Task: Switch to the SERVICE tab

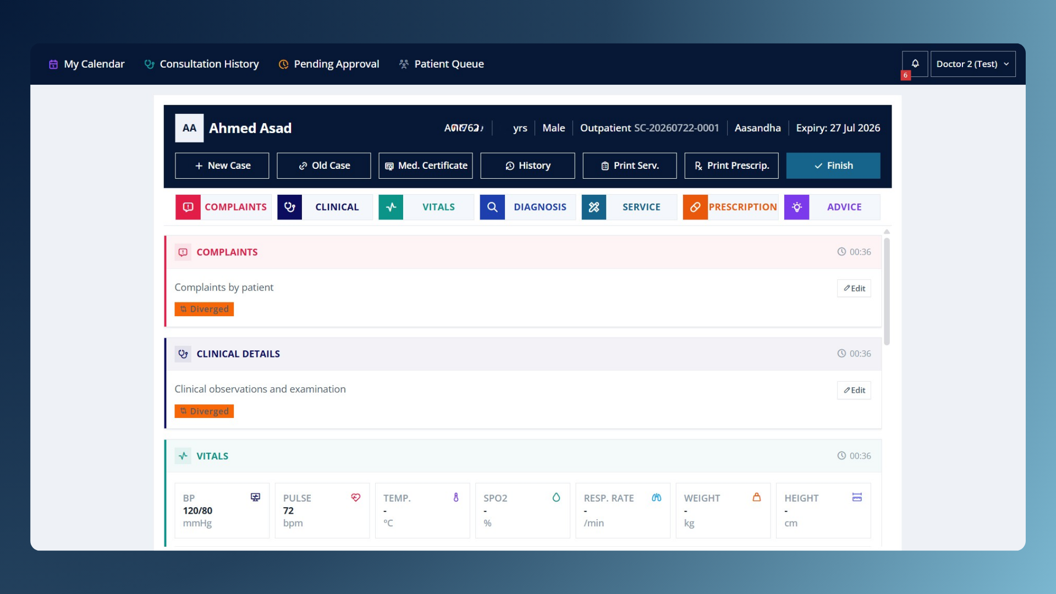Action: (629, 207)
